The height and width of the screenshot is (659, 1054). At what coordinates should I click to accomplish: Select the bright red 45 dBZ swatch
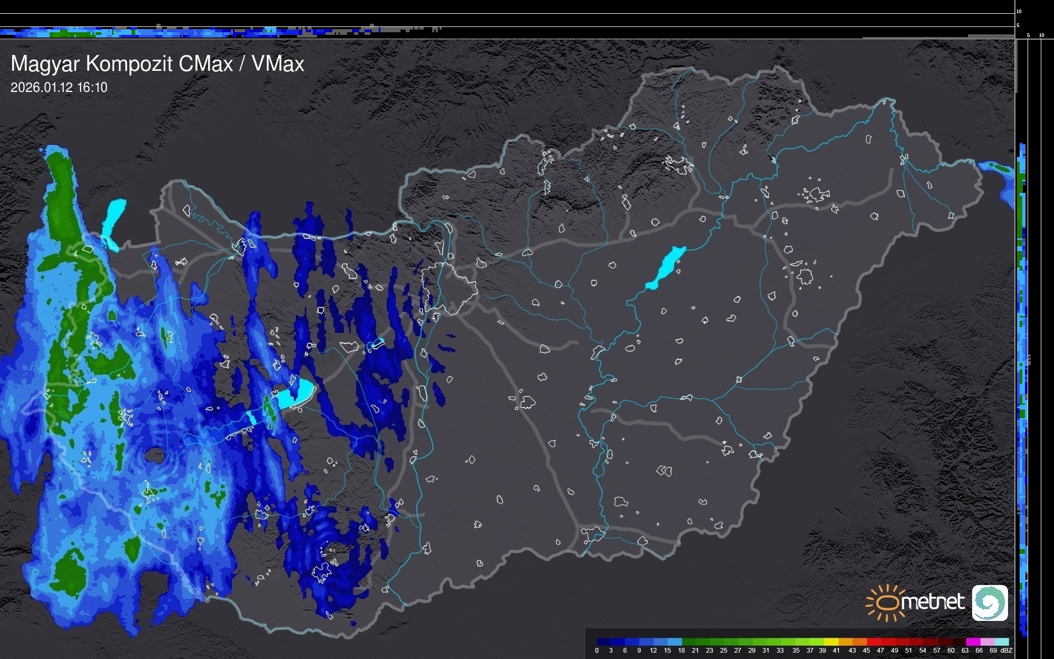[873, 642]
